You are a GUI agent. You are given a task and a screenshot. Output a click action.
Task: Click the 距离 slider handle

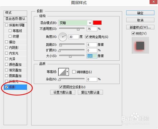click(60, 45)
